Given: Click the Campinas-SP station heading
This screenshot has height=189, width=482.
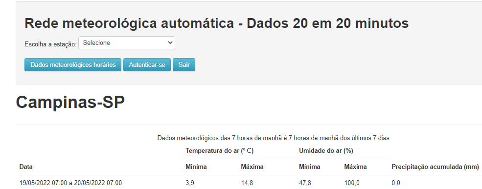Looking at the screenshot, I should coord(70,102).
